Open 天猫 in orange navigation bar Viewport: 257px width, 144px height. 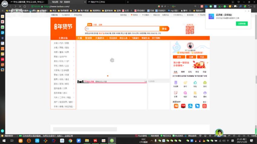click(x=80, y=38)
